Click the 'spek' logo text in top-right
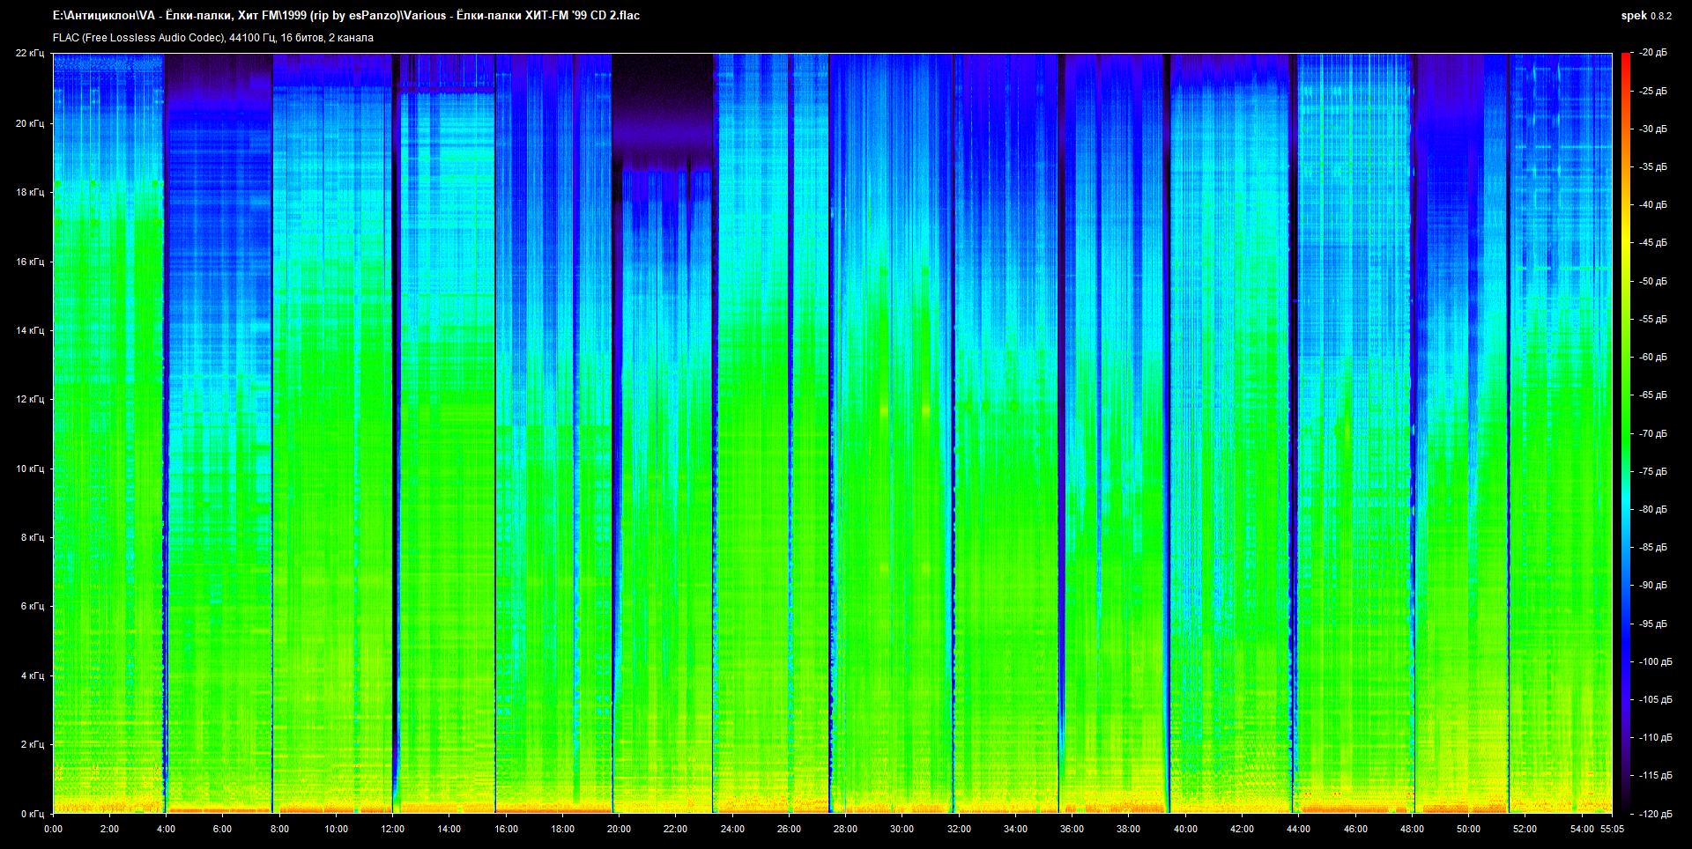Screen dimensions: 1692x849 tap(1633, 16)
